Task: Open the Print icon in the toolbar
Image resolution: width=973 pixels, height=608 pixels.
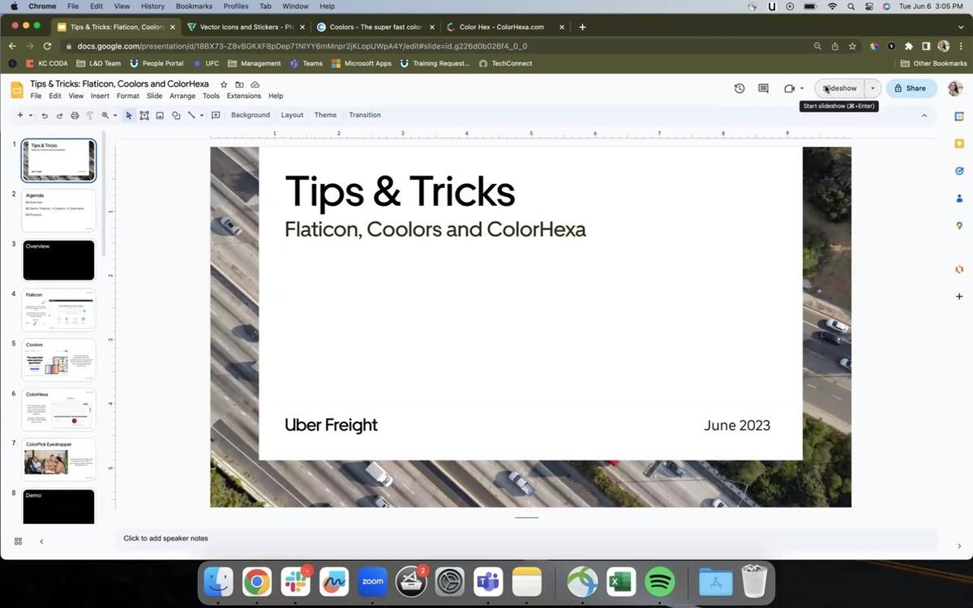Action: 75,115
